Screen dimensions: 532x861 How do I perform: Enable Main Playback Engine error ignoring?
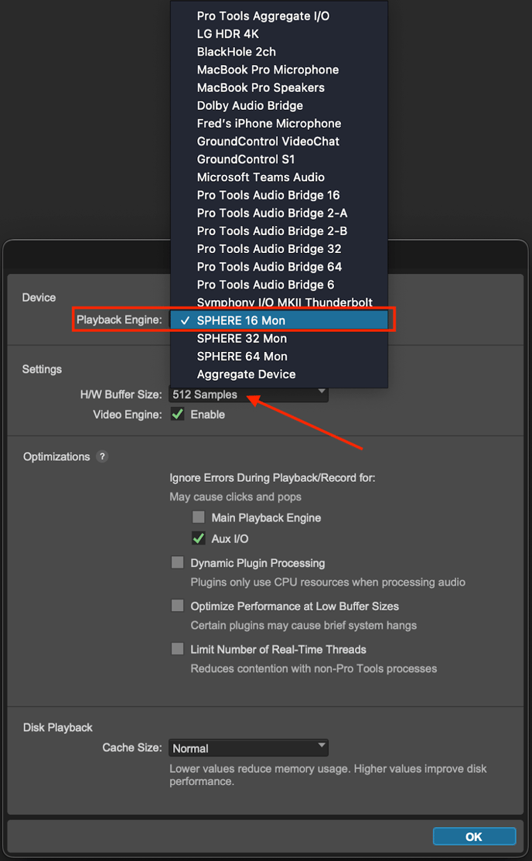coord(199,518)
